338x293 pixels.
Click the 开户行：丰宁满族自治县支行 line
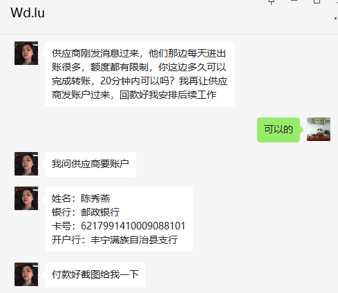115,240
